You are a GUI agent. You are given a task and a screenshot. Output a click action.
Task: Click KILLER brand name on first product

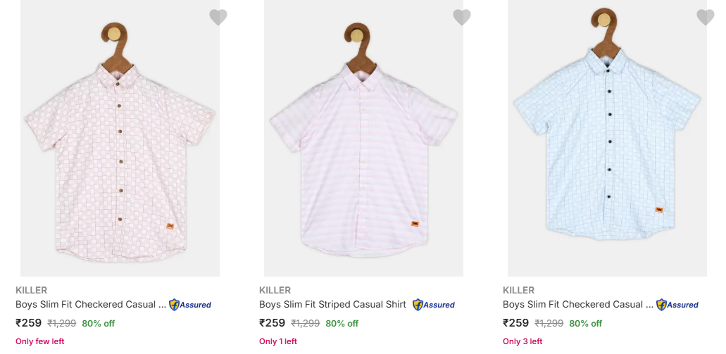[30, 290]
